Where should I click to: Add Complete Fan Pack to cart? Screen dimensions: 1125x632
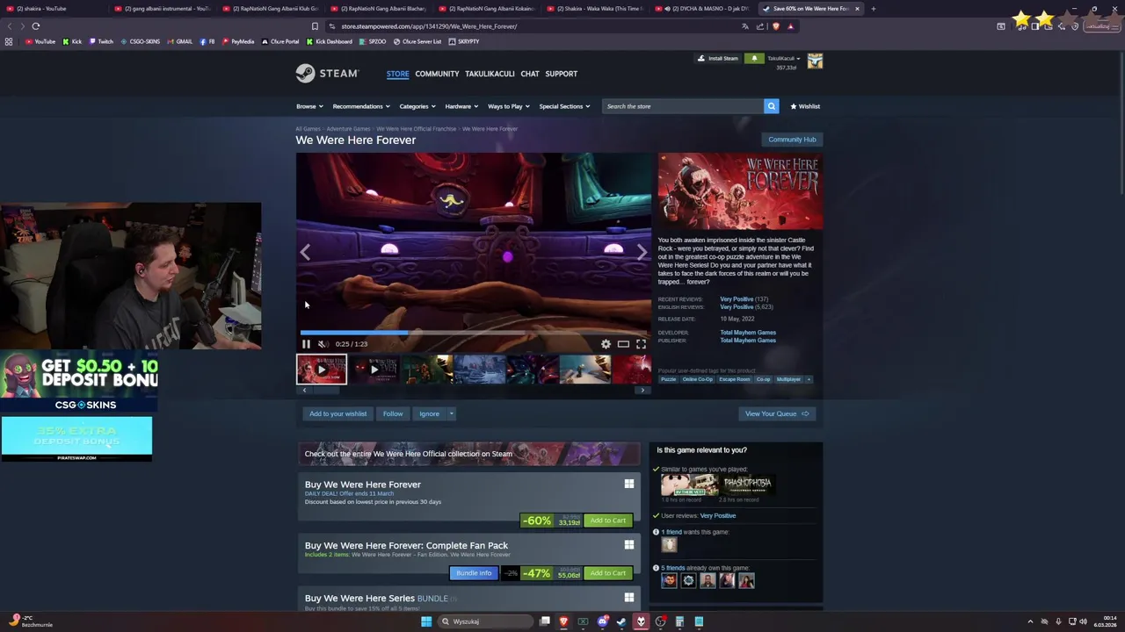click(607, 573)
